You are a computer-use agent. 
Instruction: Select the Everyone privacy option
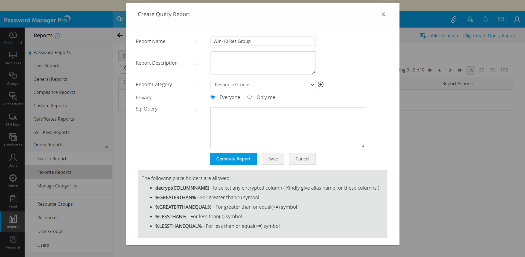pyautogui.click(x=213, y=97)
